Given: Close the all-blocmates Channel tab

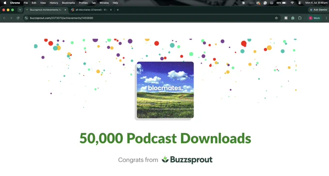Looking at the screenshot, I should point(111,10).
